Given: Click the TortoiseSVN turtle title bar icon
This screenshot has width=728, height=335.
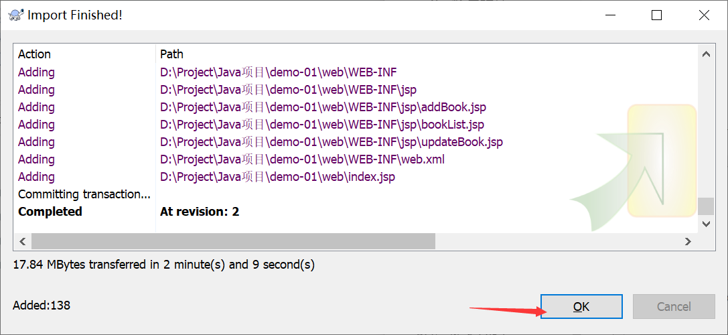Looking at the screenshot, I should coord(16,15).
